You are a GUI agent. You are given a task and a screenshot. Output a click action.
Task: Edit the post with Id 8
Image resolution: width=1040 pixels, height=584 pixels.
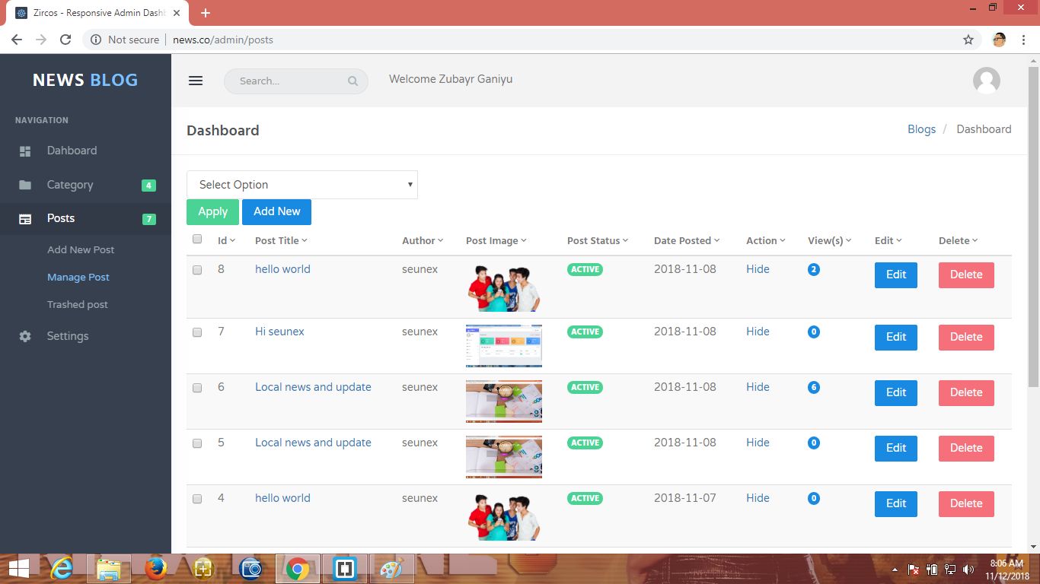896,275
